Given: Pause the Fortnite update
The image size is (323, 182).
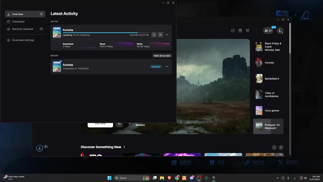Looking at the screenshot, I should click(x=154, y=35).
